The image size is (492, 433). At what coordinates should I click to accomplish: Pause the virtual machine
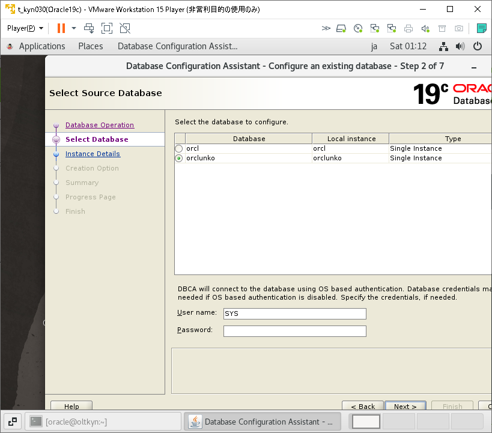(x=61, y=28)
